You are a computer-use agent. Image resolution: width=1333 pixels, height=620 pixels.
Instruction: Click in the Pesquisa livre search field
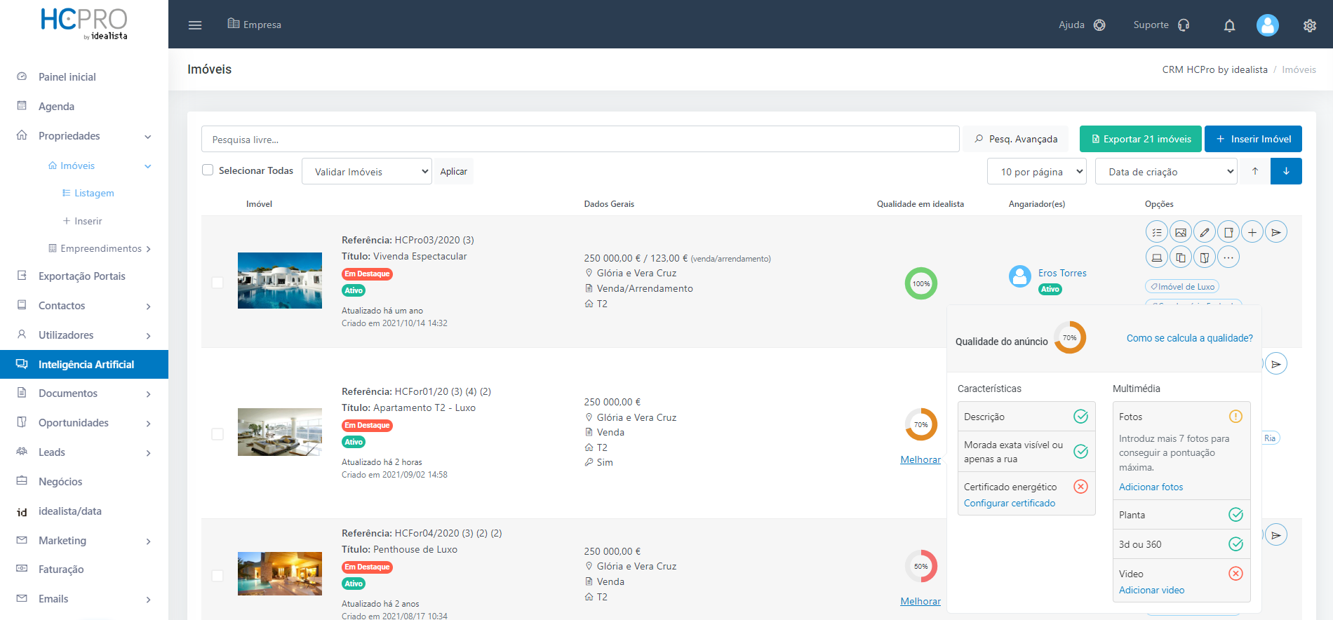point(580,139)
